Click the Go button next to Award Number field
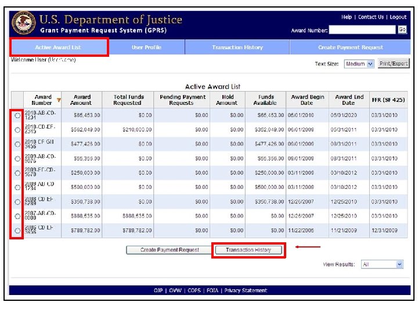 [x=402, y=30]
